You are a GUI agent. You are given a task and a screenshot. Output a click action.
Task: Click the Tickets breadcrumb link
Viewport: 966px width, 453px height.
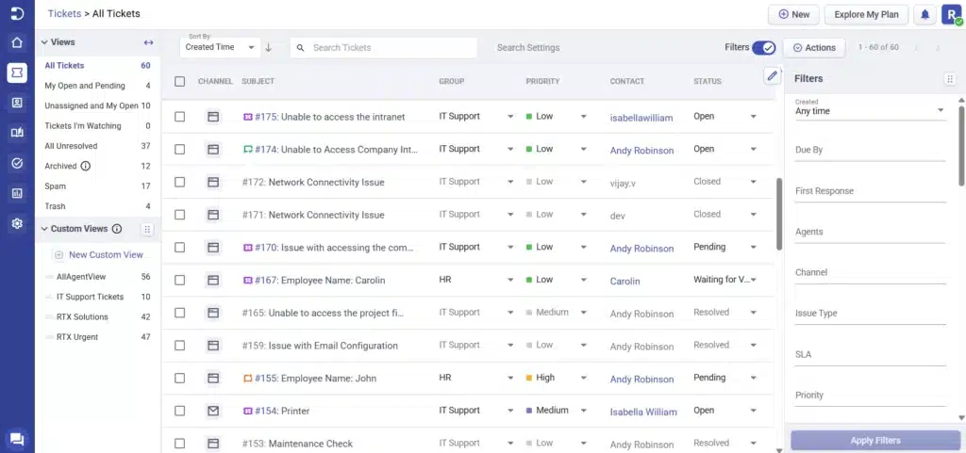(x=65, y=13)
